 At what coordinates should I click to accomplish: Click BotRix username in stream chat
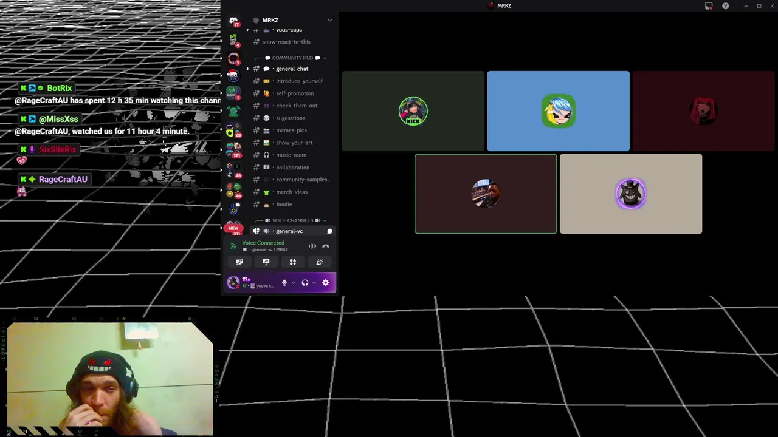(60, 88)
